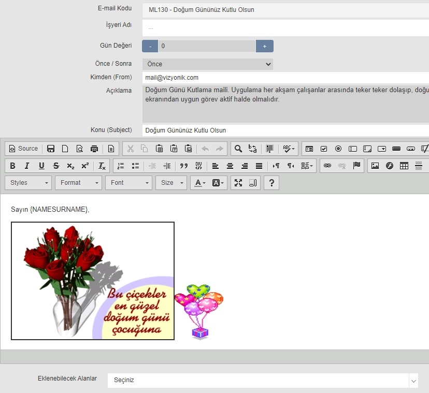Toggle Bold formatting

12,166
